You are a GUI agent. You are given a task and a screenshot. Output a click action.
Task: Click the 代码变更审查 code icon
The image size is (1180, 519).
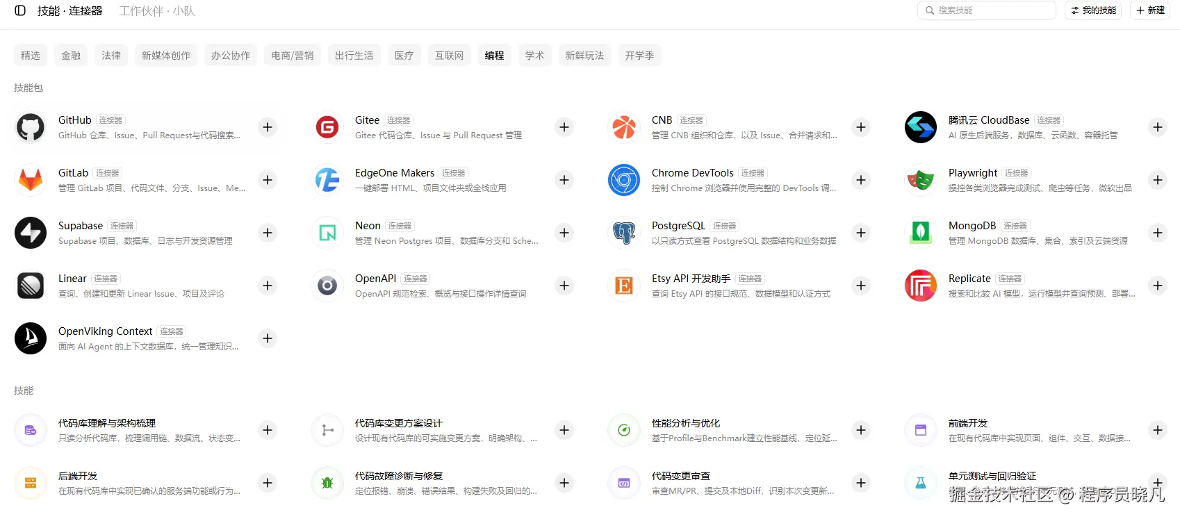624,483
